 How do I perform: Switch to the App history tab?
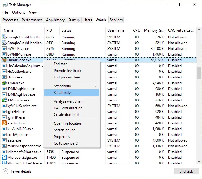point(55,20)
